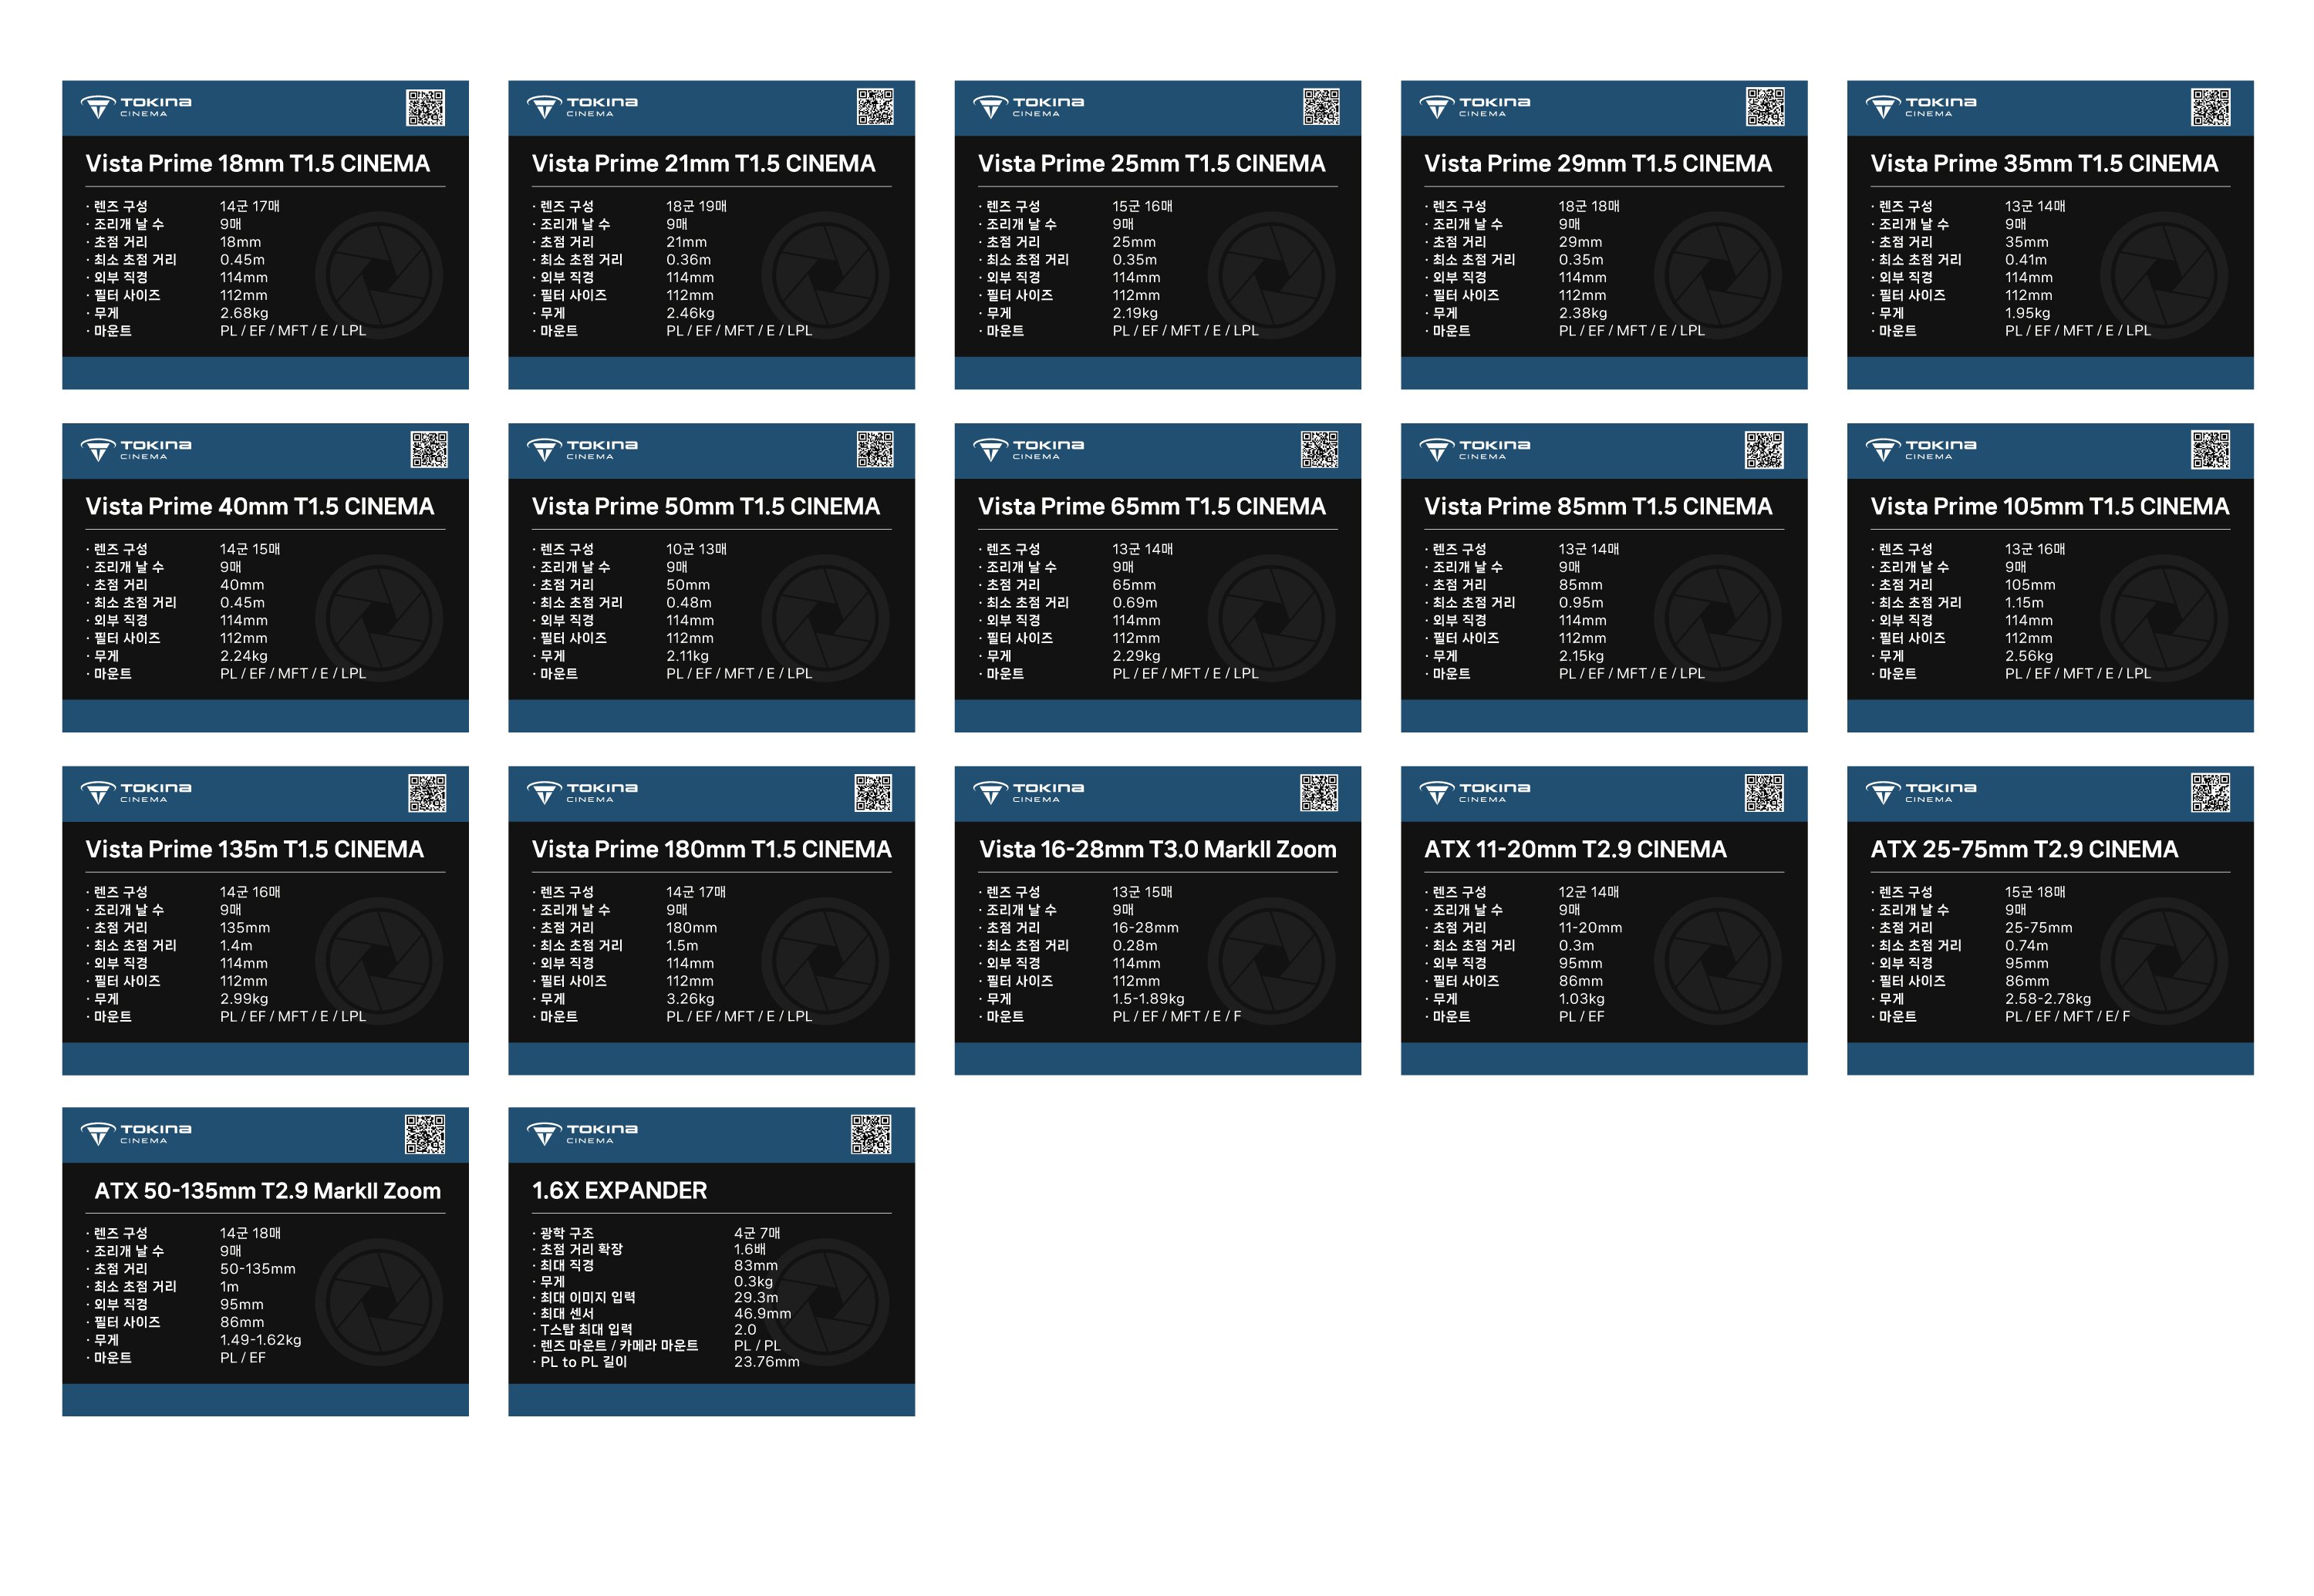Click the QR code on Vista Prime 105mm card
The height and width of the screenshot is (1596, 2314).
[x=2210, y=450]
